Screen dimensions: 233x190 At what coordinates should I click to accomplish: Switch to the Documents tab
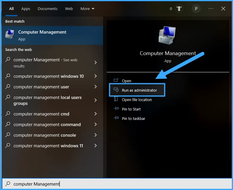click(47, 9)
